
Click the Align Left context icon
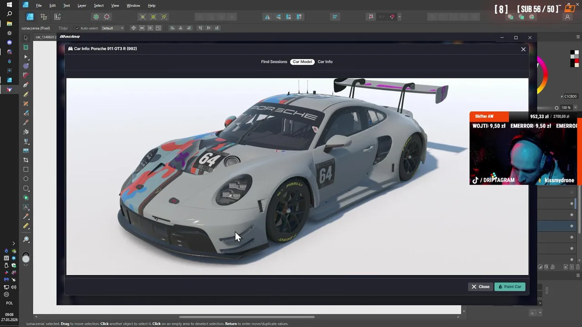coord(172,28)
